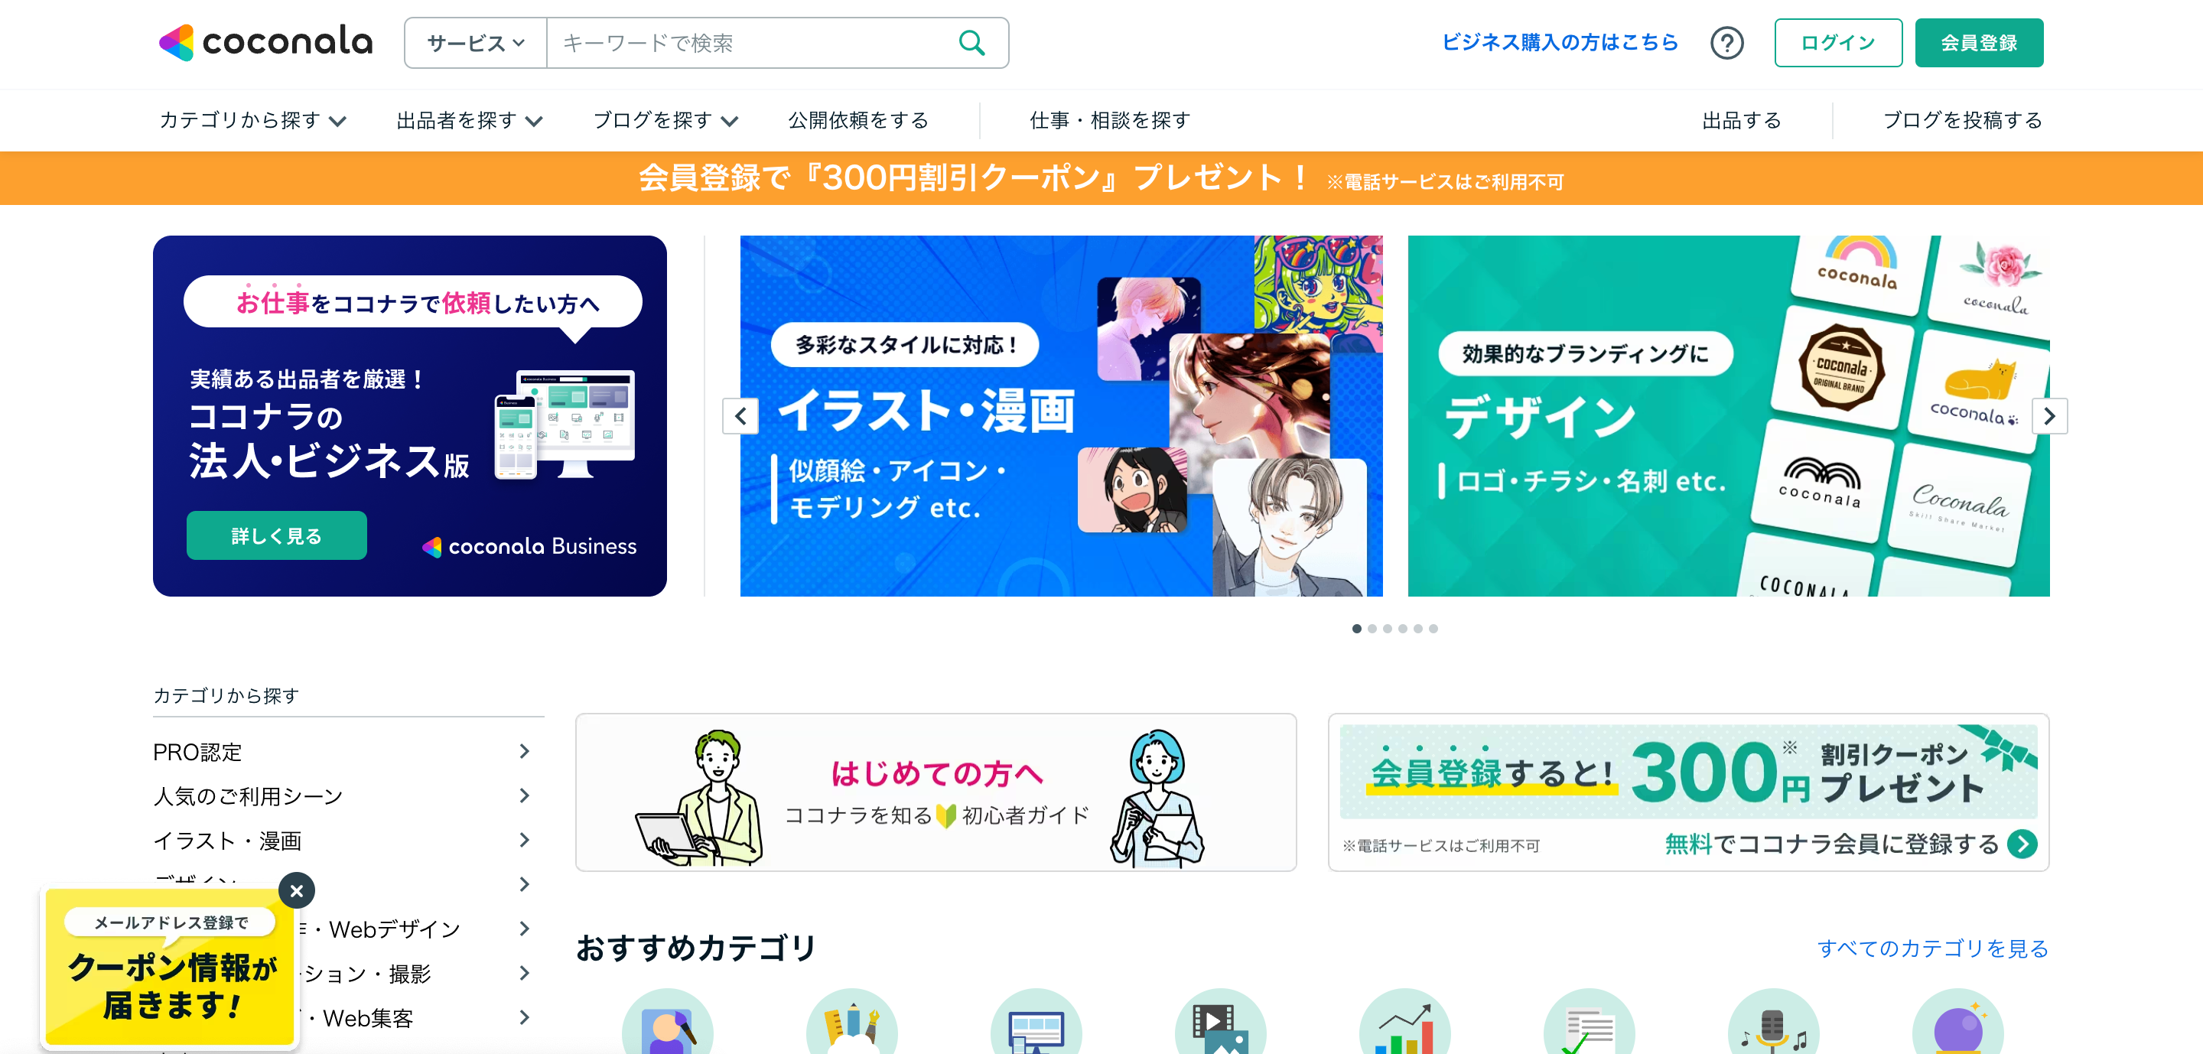Open the help question mark icon
The height and width of the screenshot is (1054, 2203).
pos(1726,43)
